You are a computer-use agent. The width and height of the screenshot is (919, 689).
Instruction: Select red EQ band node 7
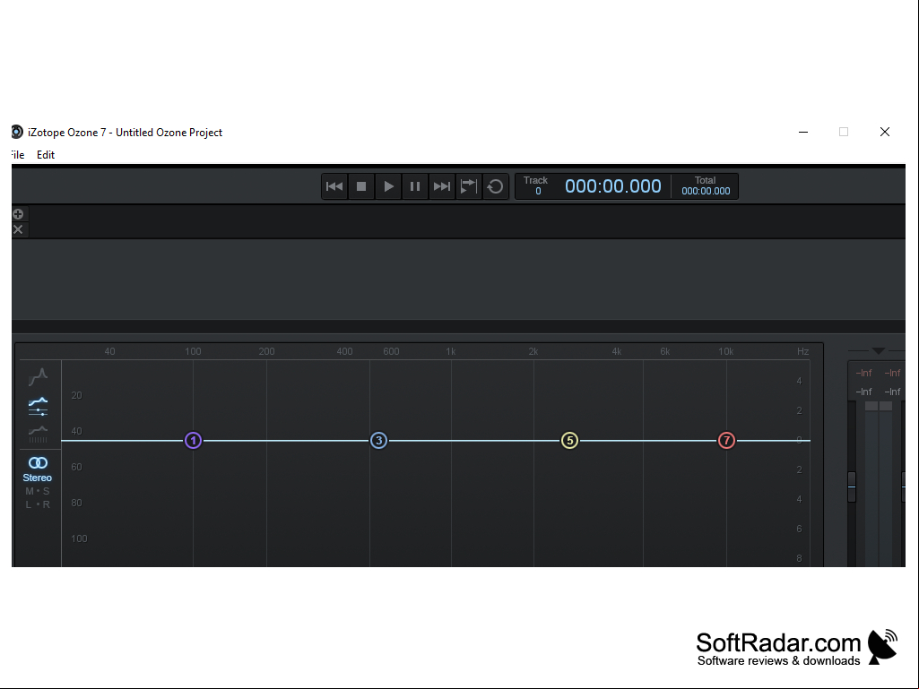727,441
